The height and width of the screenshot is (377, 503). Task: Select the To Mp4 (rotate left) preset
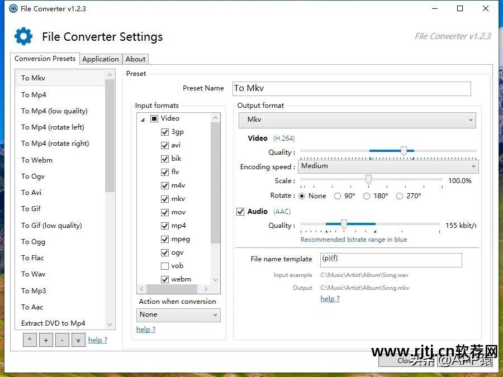60,127
